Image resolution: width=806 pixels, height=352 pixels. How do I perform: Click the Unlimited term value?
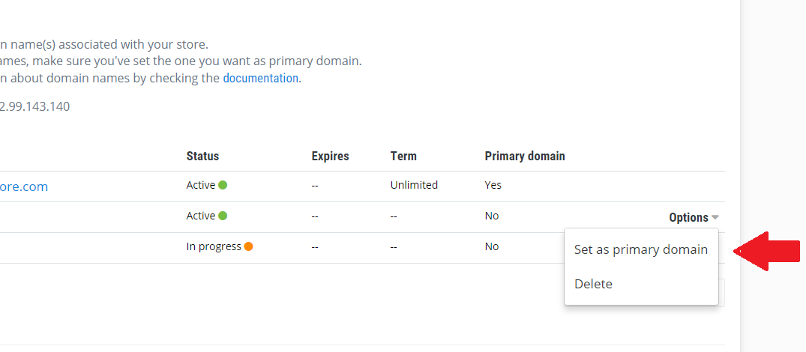click(414, 185)
